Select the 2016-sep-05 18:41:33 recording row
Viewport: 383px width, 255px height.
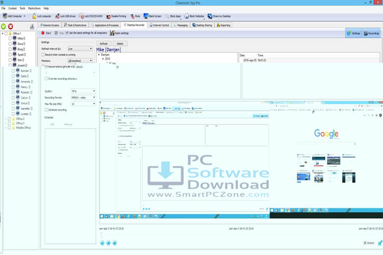pos(309,60)
